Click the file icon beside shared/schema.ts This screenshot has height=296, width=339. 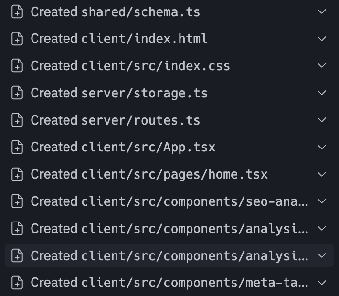point(17,11)
